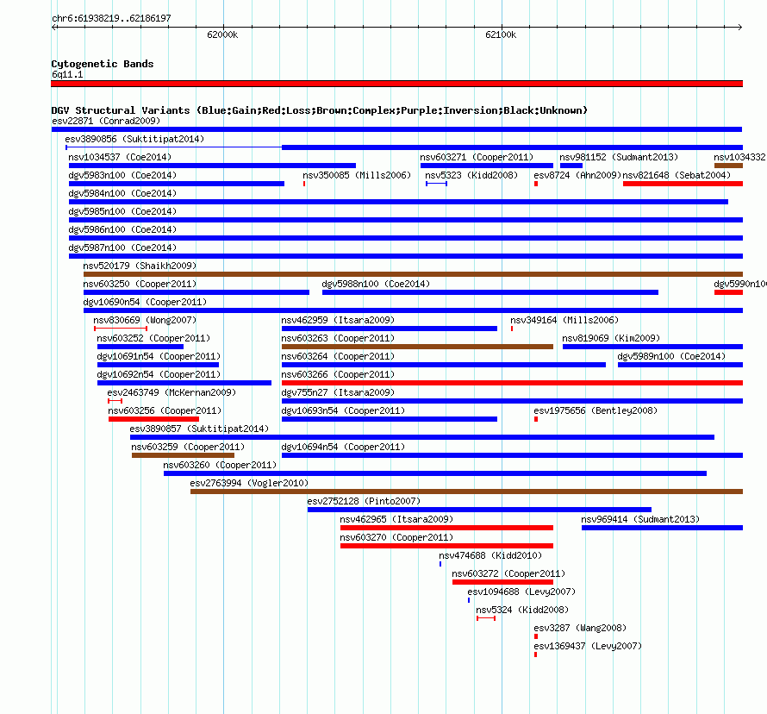Viewport: 767px width, 714px height.
Task: Select the esv3890856 (Suktitipat2014) label
Action: pyautogui.click(x=134, y=139)
